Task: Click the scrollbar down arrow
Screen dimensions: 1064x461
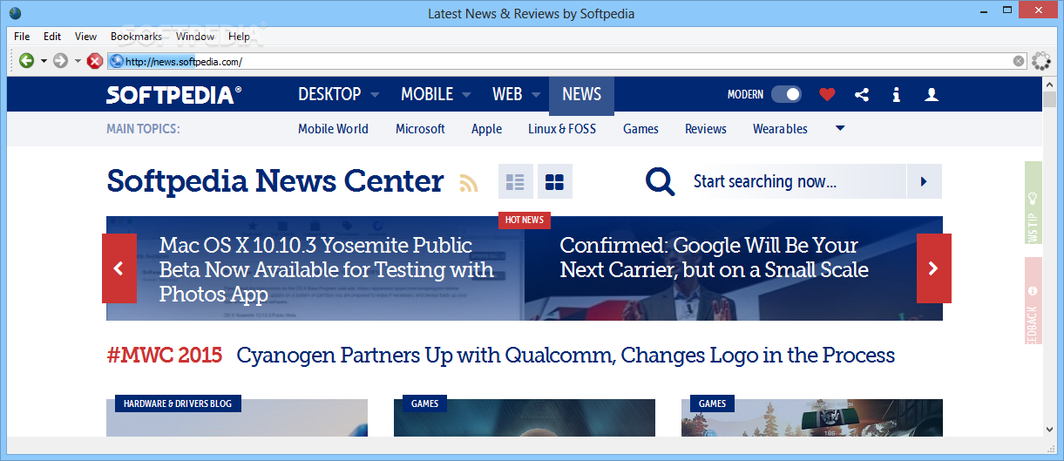Action: tap(1050, 429)
